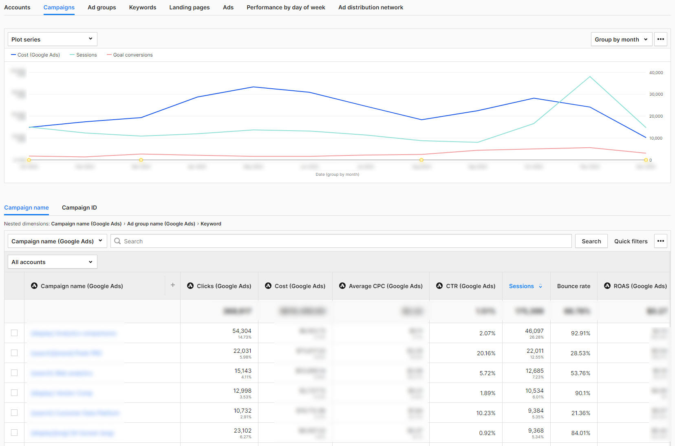Open the Plot series dropdown

52,39
